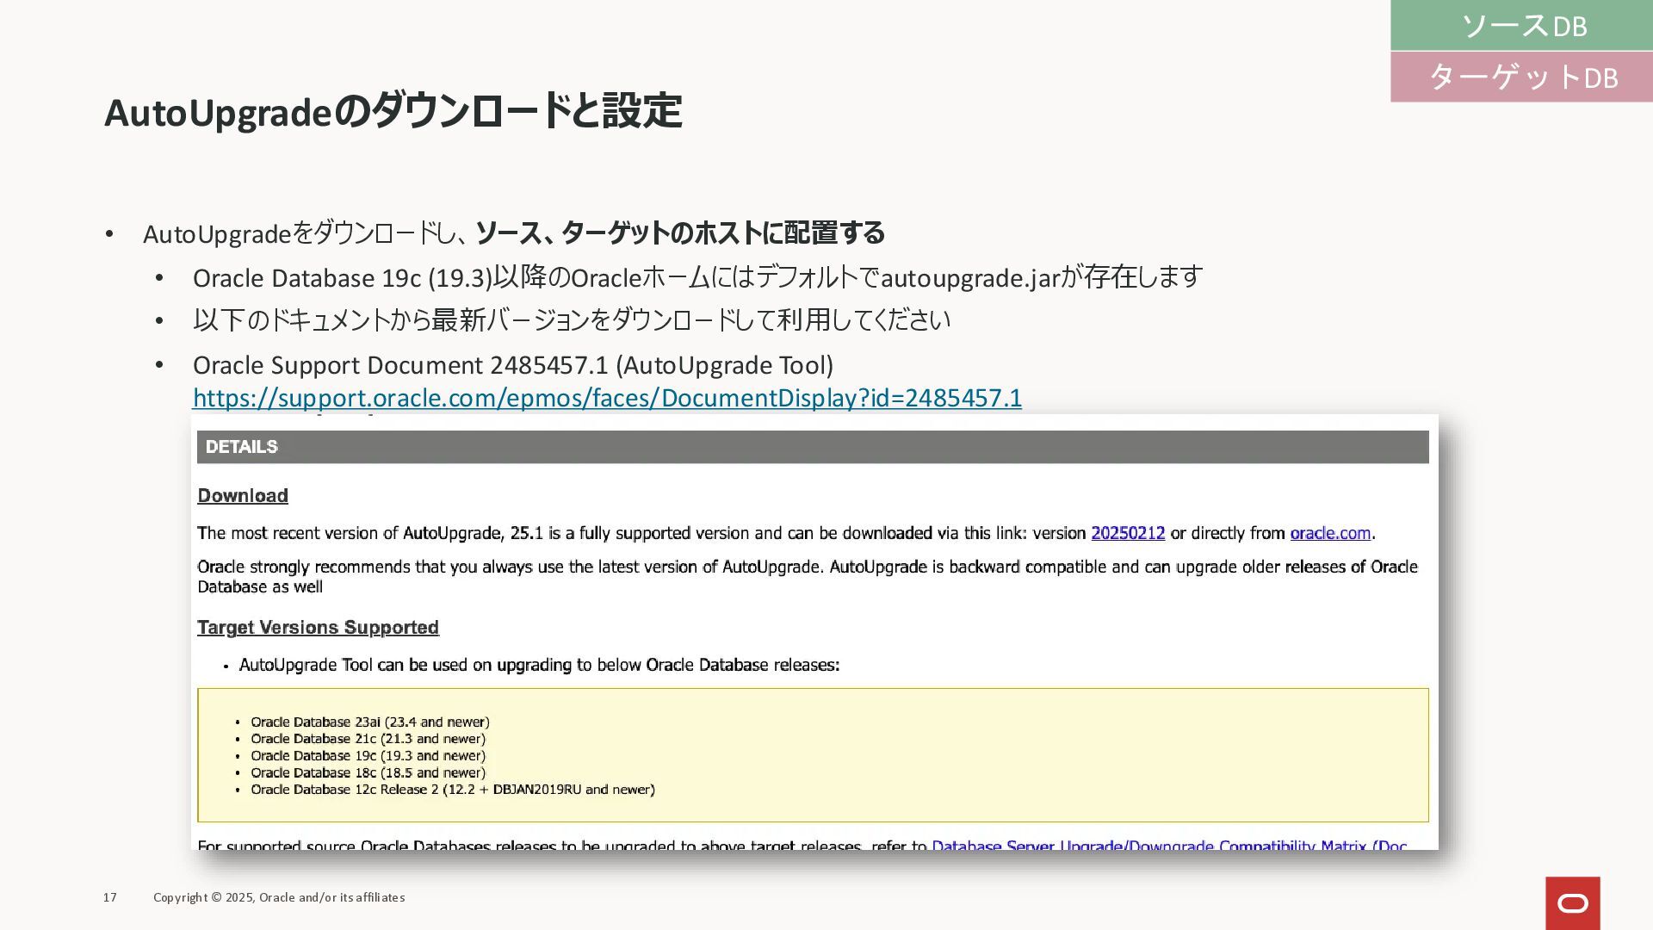This screenshot has width=1653, height=930.
Task: Click the Oracle Support Document 2485457.1 text
Action: tap(513, 365)
